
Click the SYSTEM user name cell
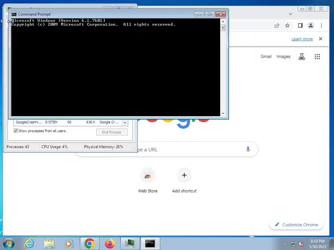tap(51, 122)
